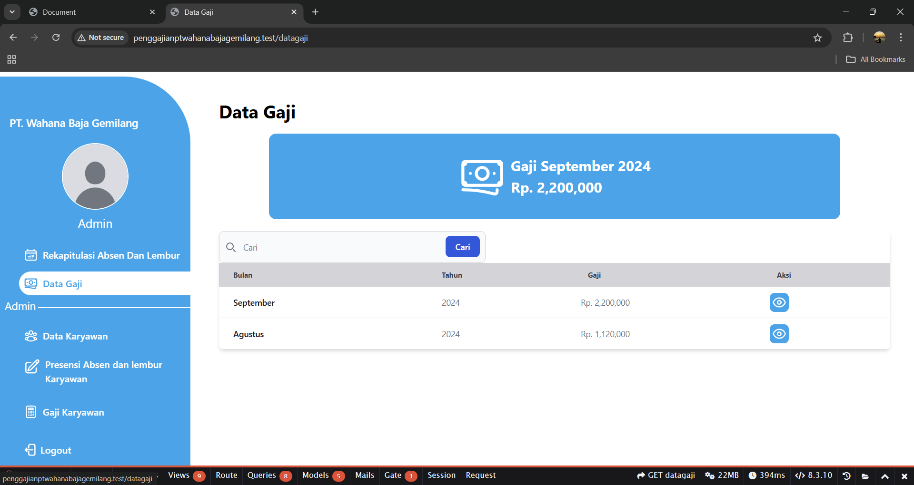
Task: Open the debugbar folder icon
Action: [865, 476]
